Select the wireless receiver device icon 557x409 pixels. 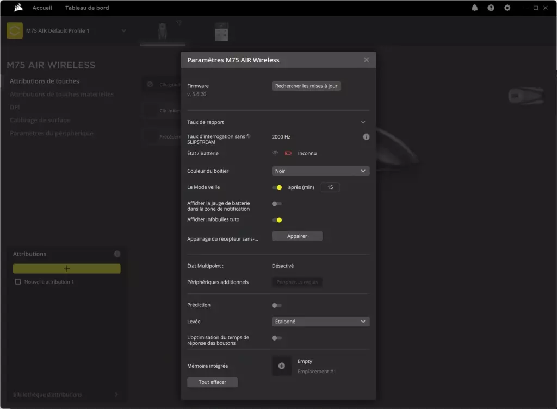[x=221, y=32]
